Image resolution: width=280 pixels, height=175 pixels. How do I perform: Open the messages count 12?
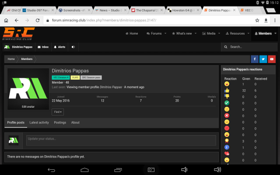[x=102, y=101]
